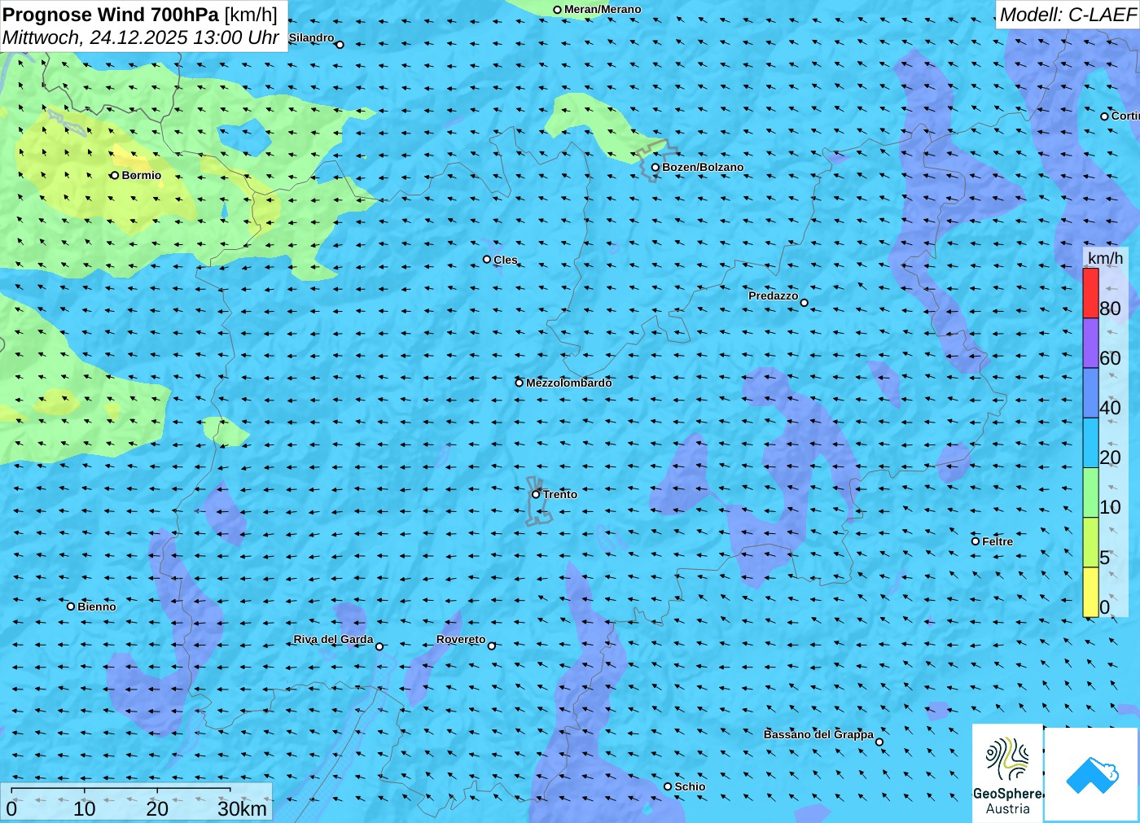
Task: Click the Predazzo location marker circle
Action: (805, 303)
